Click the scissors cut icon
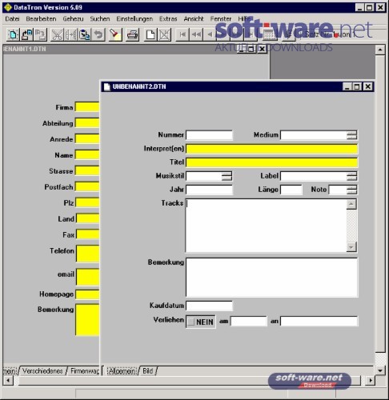The image size is (389, 400). click(57, 34)
